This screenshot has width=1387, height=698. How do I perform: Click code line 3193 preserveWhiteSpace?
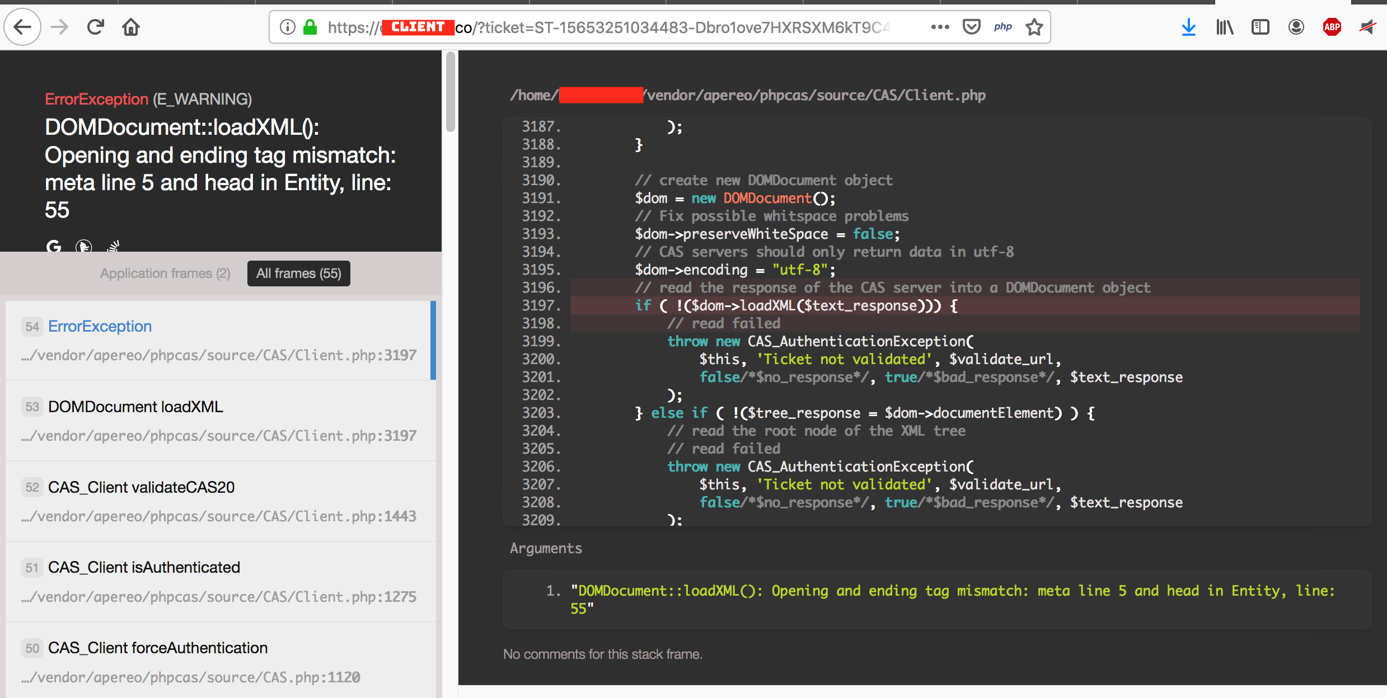(x=767, y=234)
